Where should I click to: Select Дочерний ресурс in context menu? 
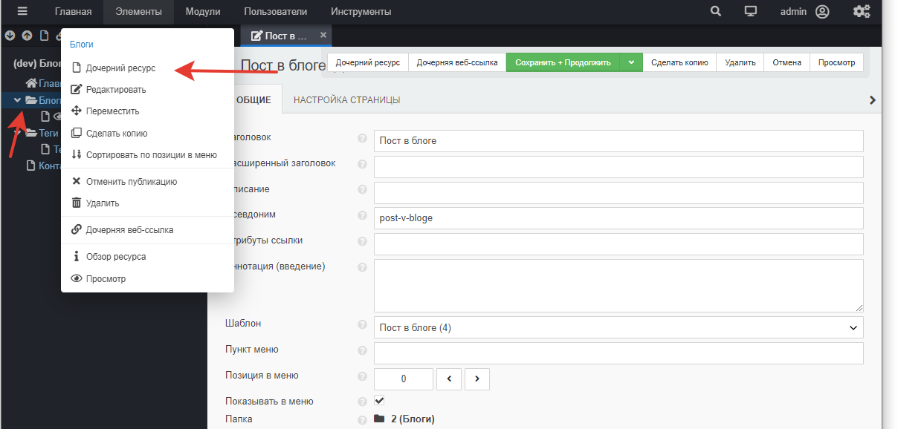pyautogui.click(x=120, y=68)
